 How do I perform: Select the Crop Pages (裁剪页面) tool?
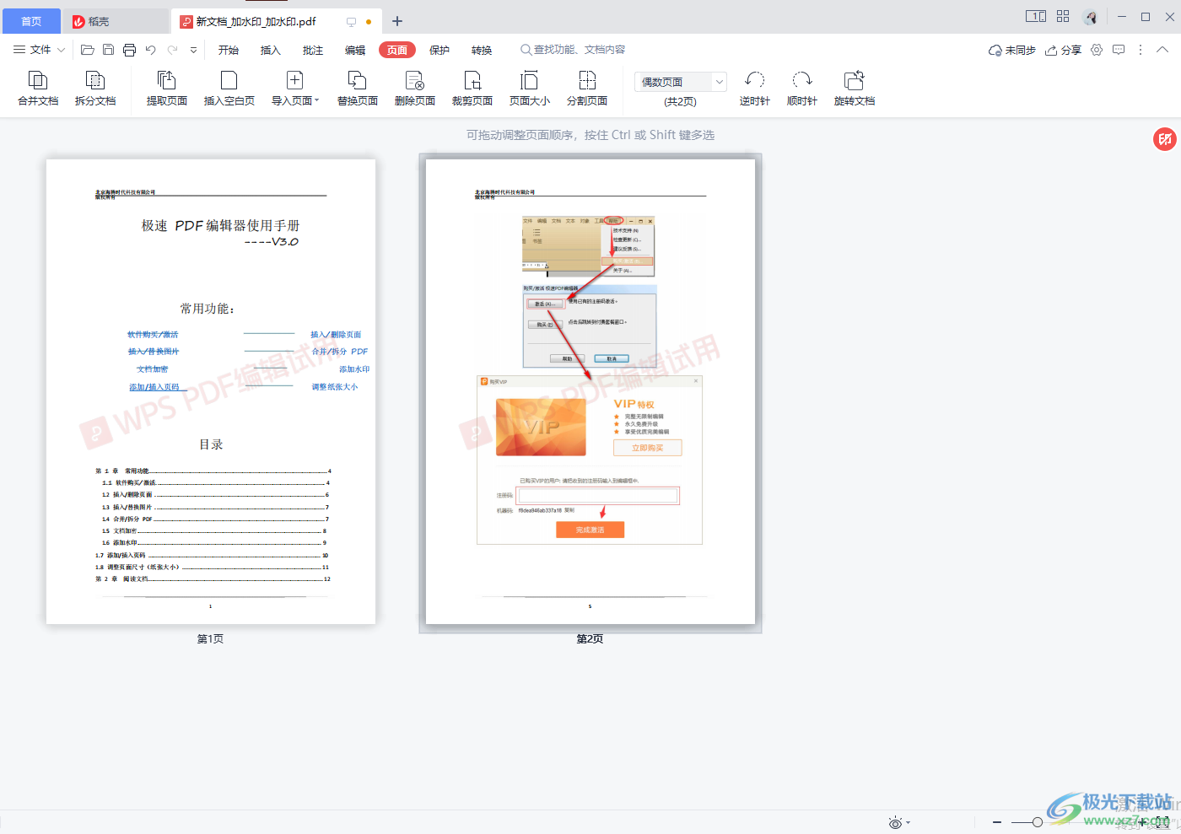click(x=472, y=88)
